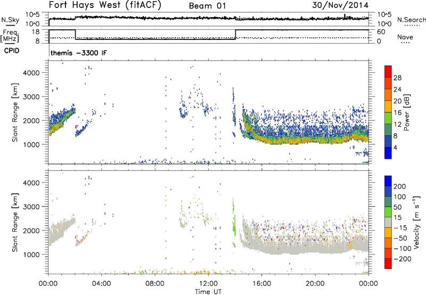
Task: Click the 'N.Search' legend label
Action: click(411, 20)
